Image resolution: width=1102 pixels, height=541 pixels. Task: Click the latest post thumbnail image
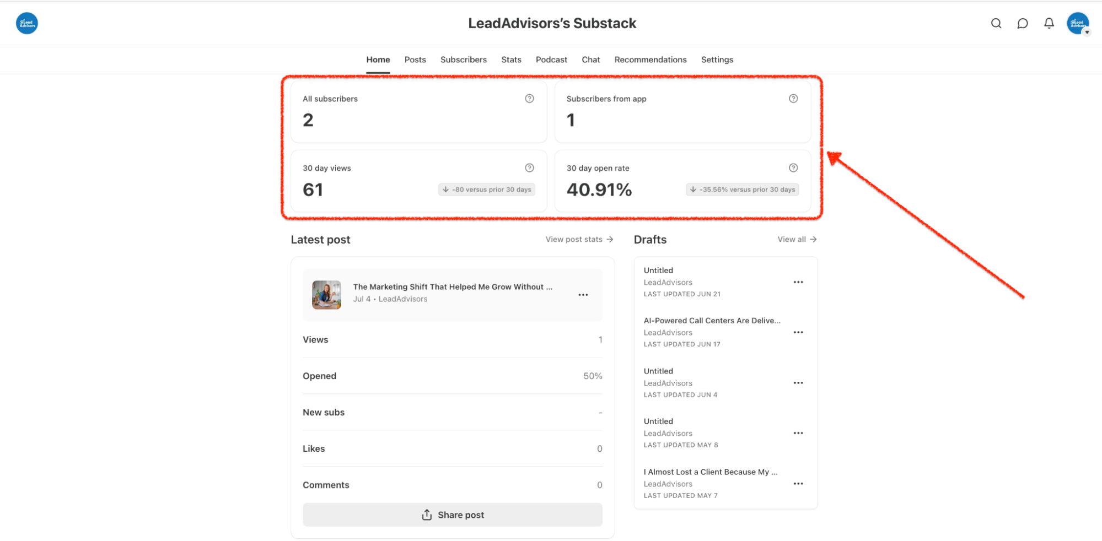[326, 295]
